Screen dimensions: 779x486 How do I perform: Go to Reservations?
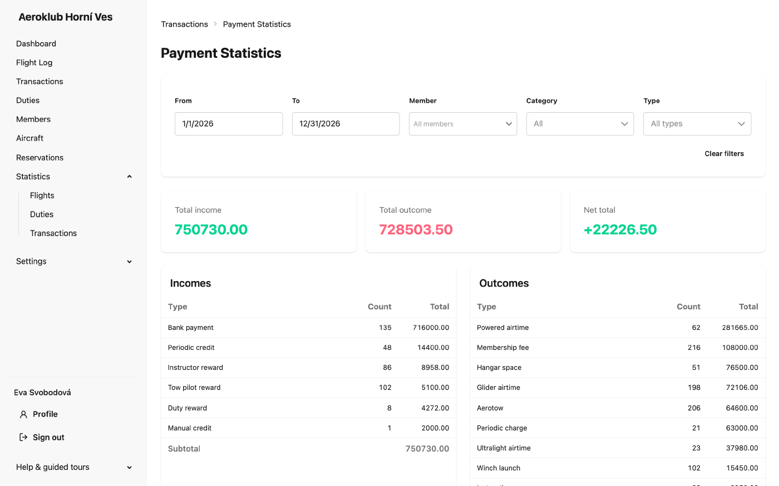[40, 158]
